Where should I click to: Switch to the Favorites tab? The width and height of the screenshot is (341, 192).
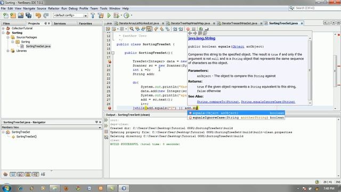tap(85, 23)
